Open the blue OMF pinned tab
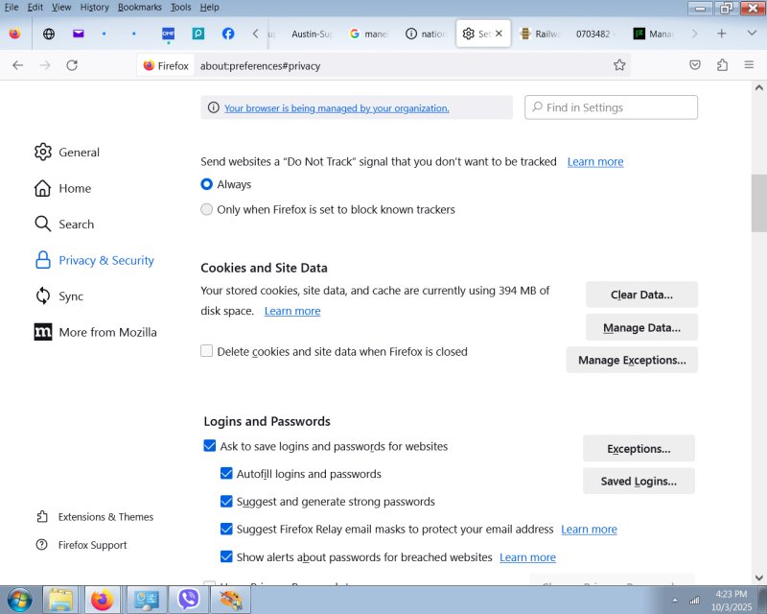This screenshot has height=614, width=767. click(x=169, y=34)
